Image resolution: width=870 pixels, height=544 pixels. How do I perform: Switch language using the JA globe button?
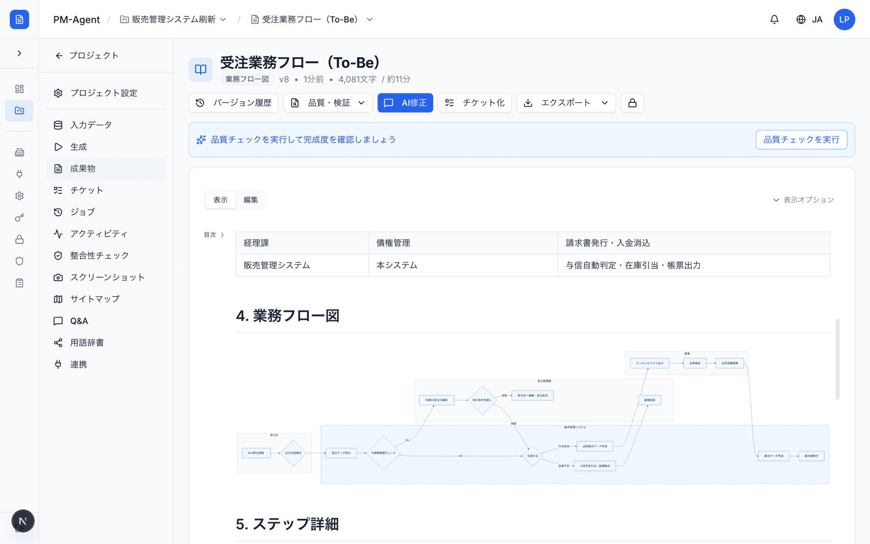coord(809,20)
